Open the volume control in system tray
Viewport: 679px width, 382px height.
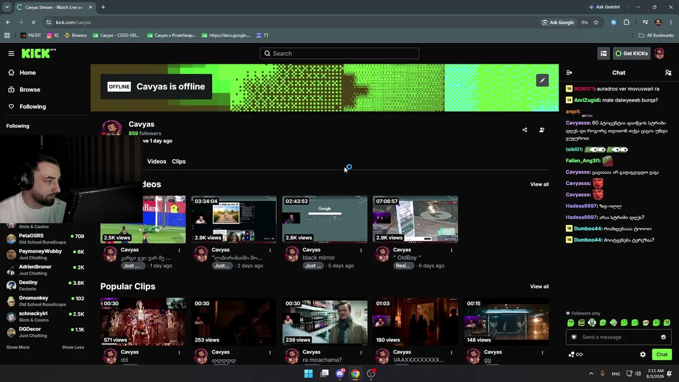pyautogui.click(x=638, y=374)
